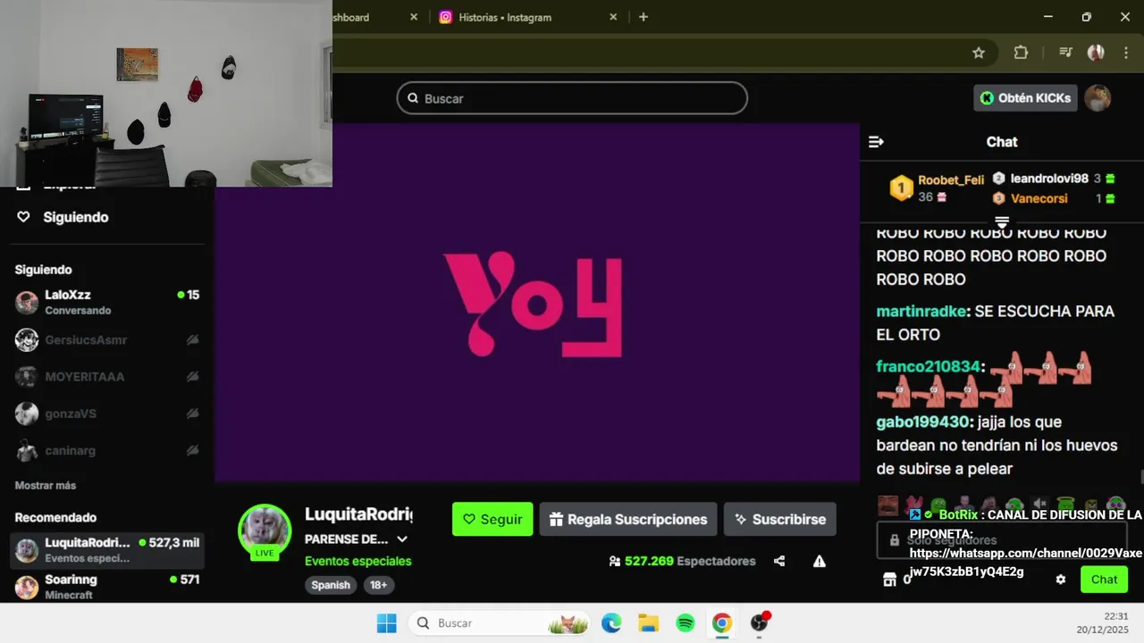Click the Suscribirse button

[x=780, y=519]
